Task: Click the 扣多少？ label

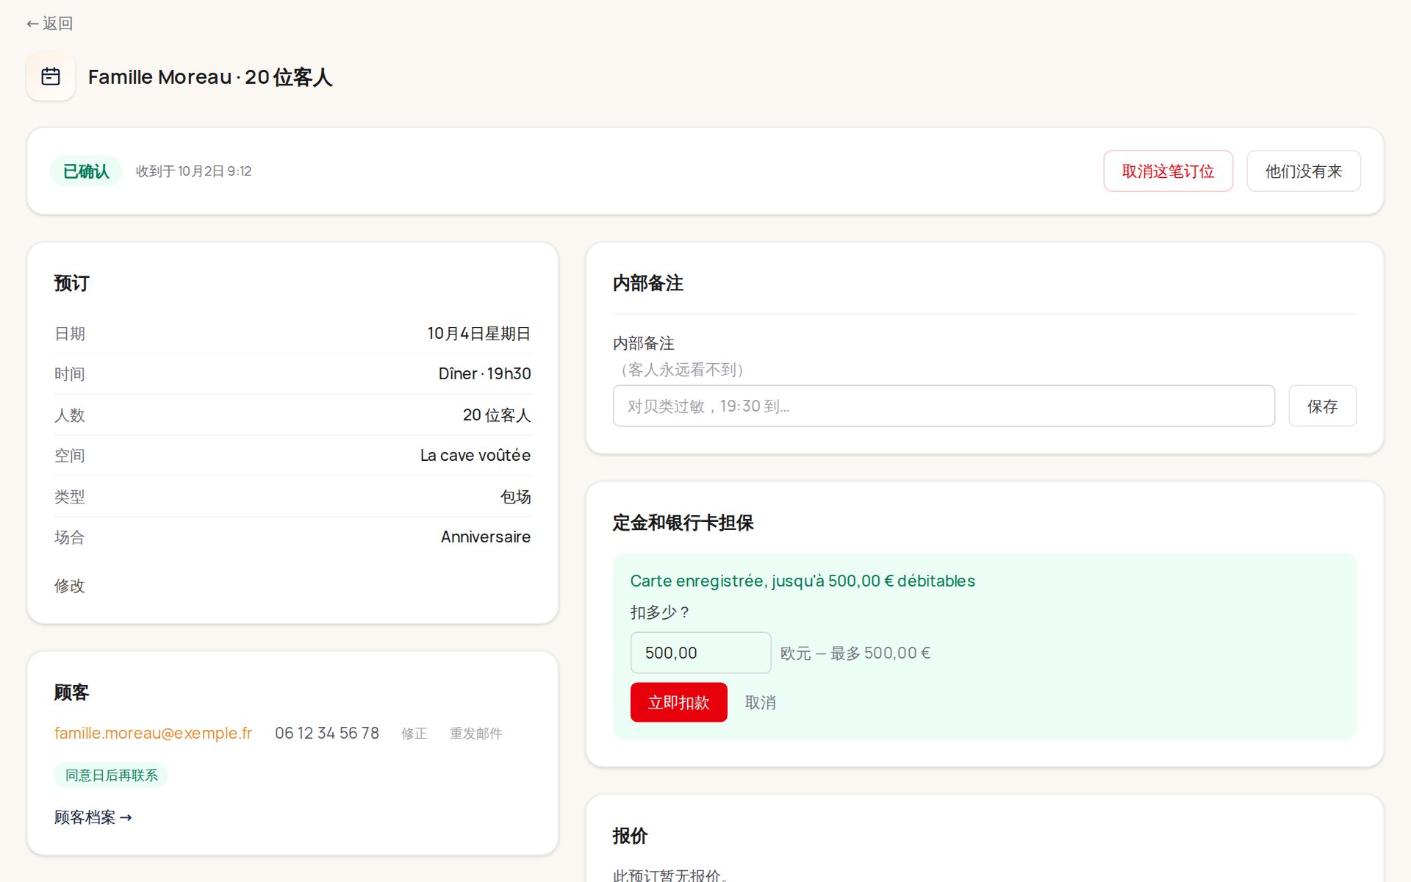Action: pyautogui.click(x=661, y=612)
